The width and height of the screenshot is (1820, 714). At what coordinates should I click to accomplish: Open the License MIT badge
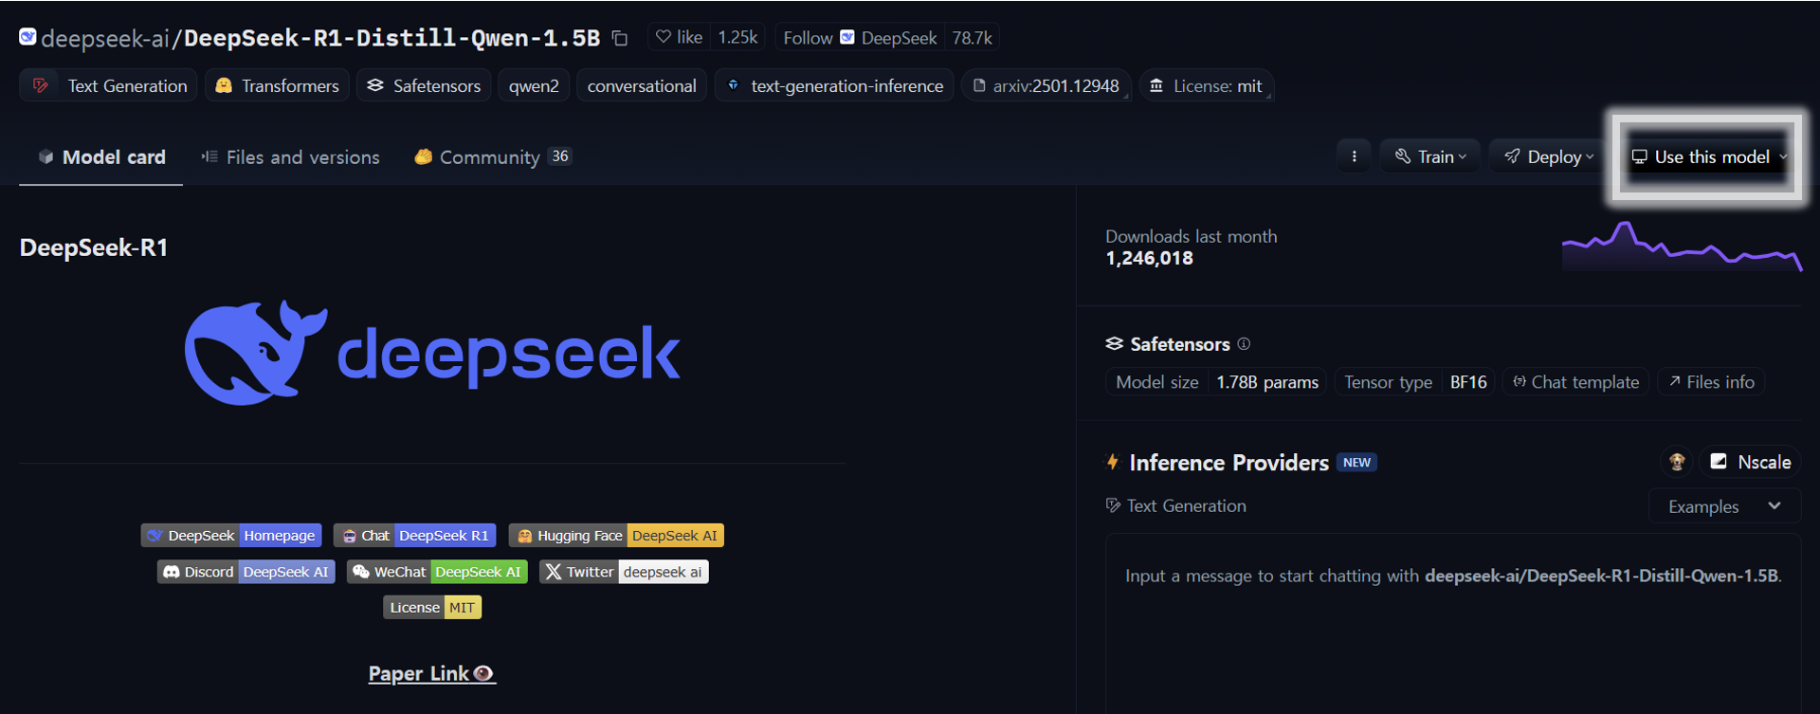click(432, 607)
